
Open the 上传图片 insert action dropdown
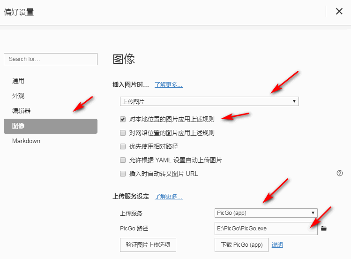(x=209, y=101)
